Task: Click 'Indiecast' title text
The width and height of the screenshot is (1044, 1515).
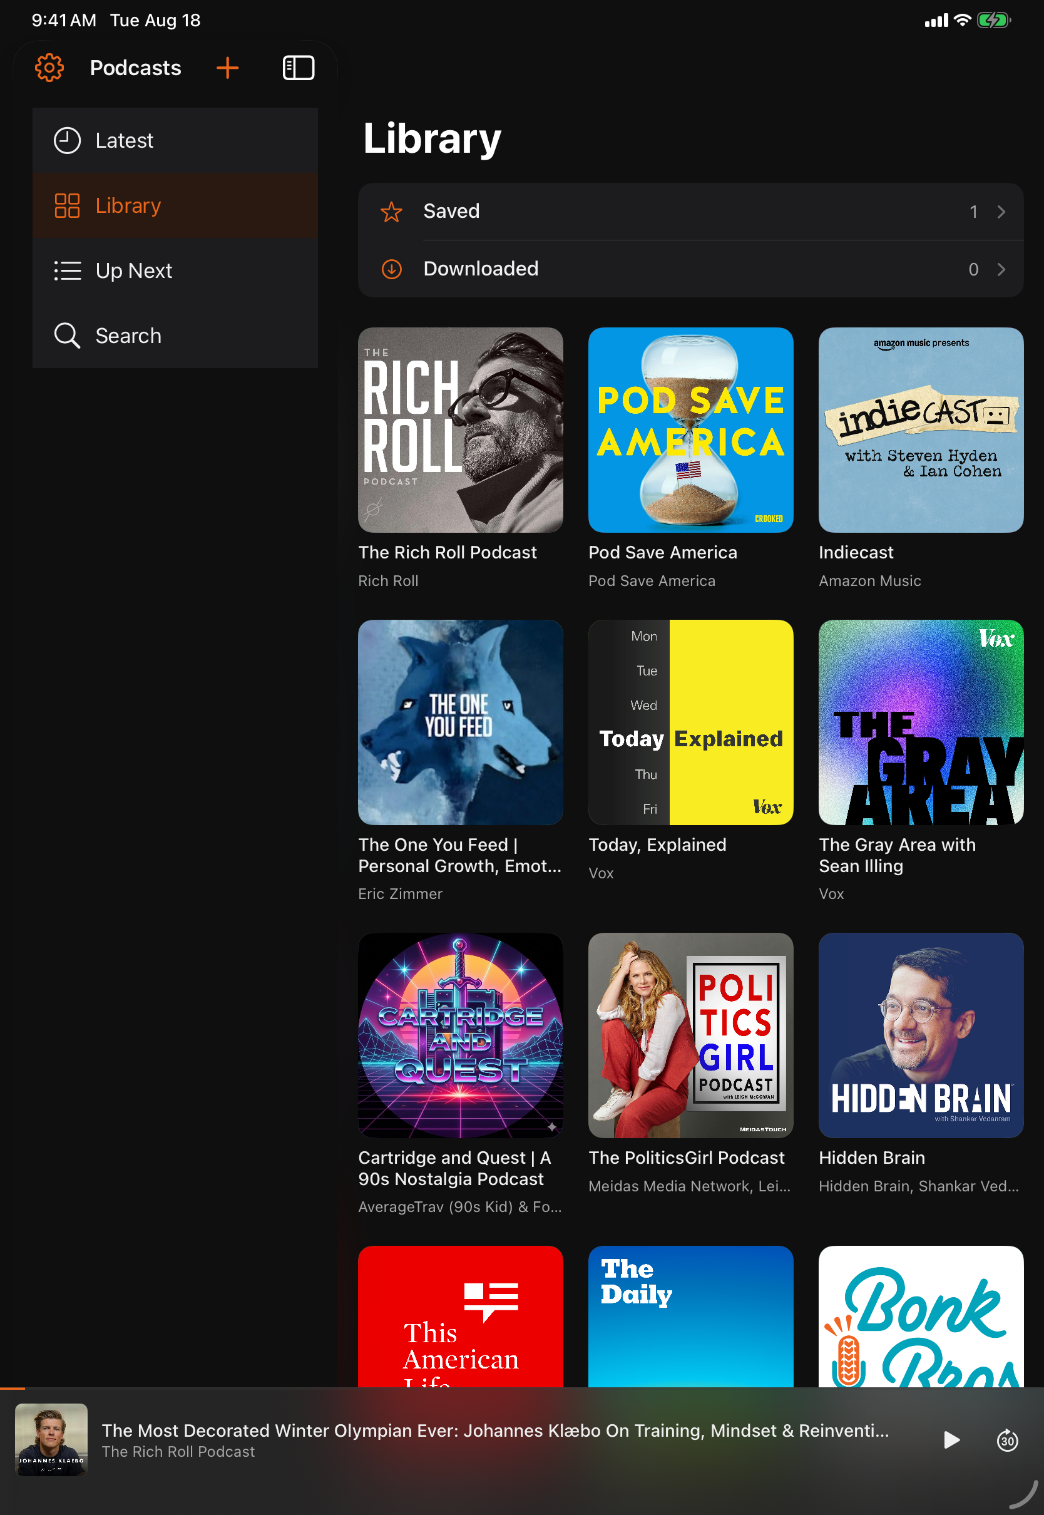Action: point(856,552)
